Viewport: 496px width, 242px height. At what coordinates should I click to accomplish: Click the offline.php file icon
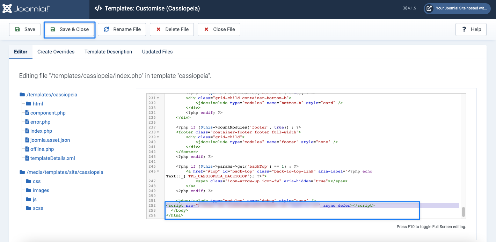pos(27,149)
